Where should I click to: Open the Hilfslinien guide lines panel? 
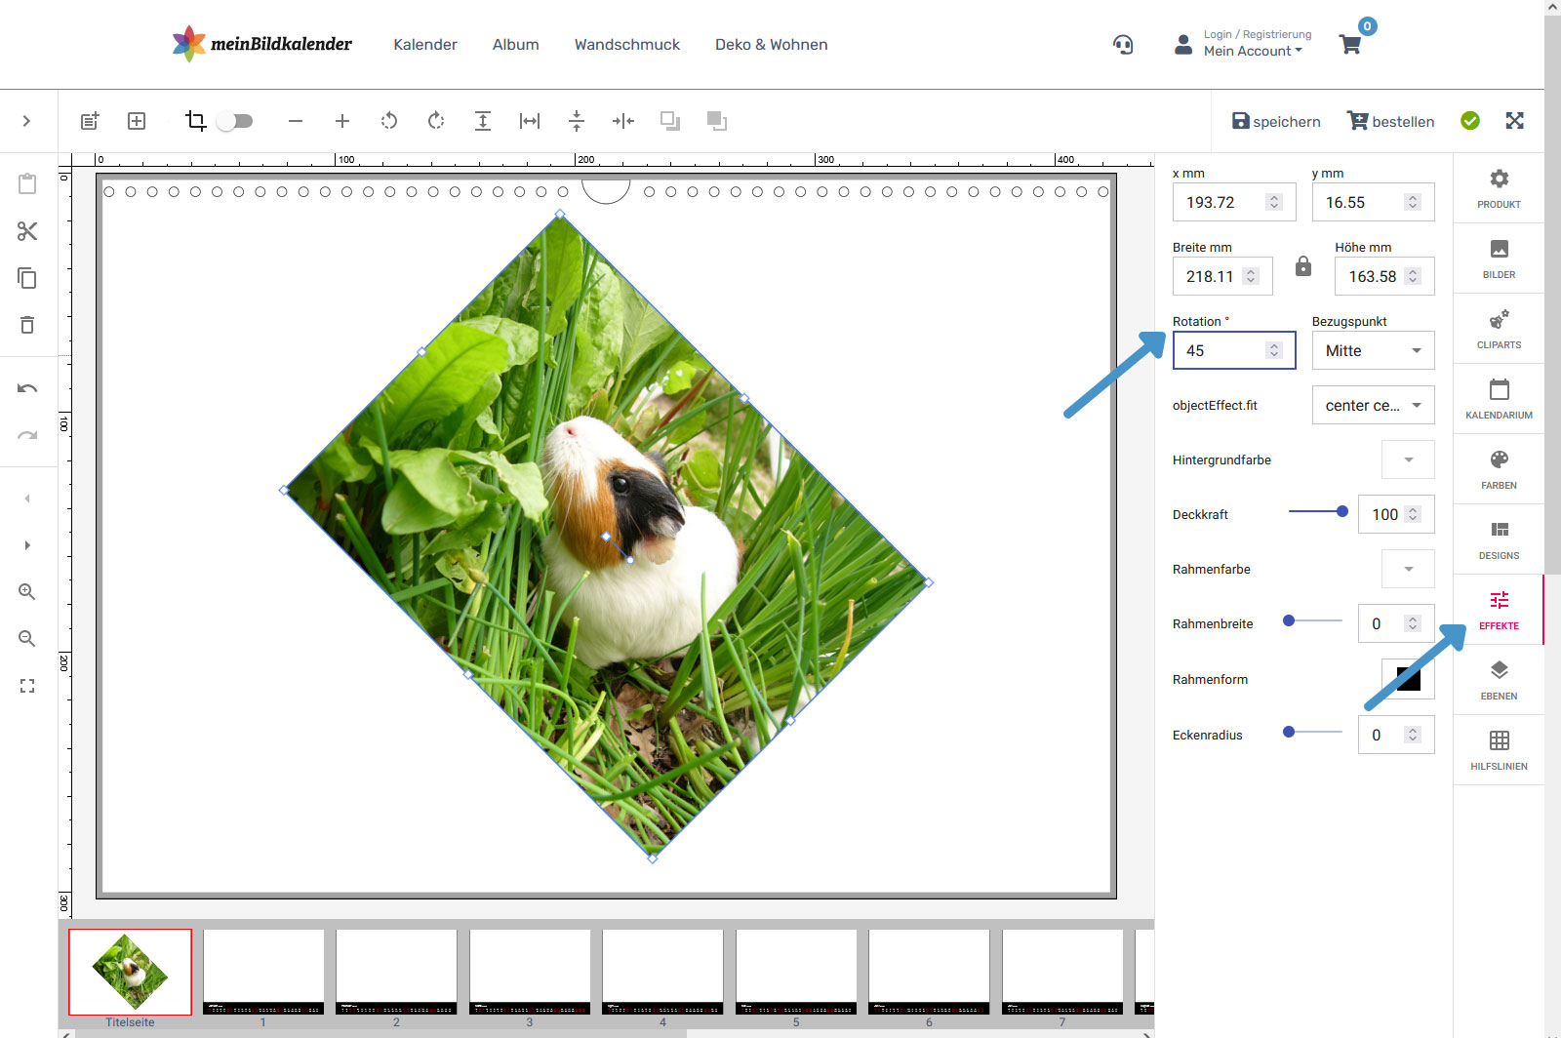click(x=1499, y=750)
